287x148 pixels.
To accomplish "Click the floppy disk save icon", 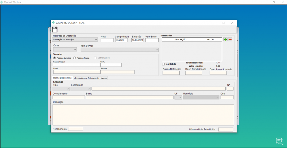I will pos(55,30).
